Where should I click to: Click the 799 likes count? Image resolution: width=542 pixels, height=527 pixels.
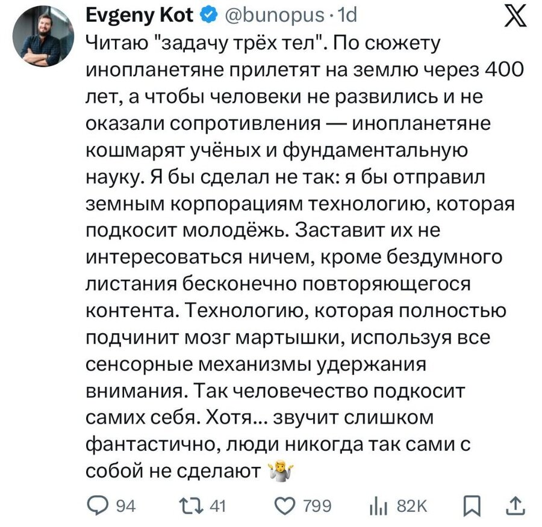pos(317,507)
